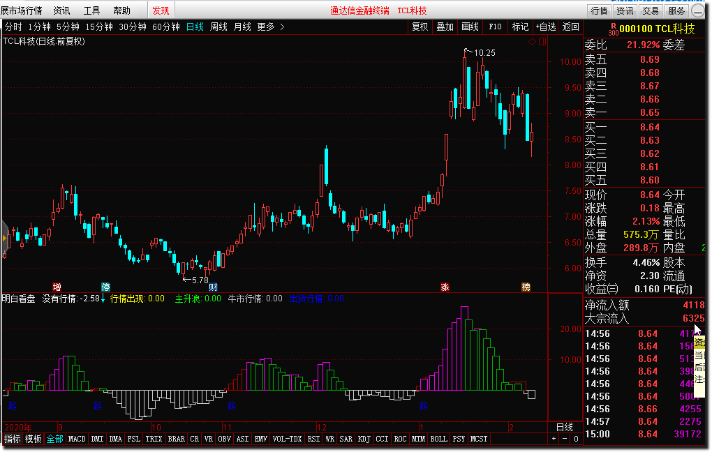Select the DMI indicator
The width and height of the screenshot is (712, 452).
pos(97,439)
